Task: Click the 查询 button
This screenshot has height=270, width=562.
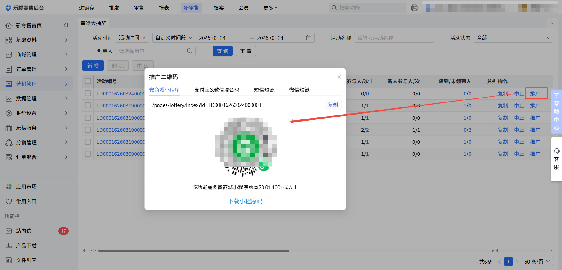Action: tap(222, 51)
